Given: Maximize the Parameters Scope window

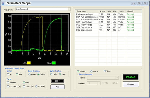Looking at the screenshot, I should tap(139, 3).
